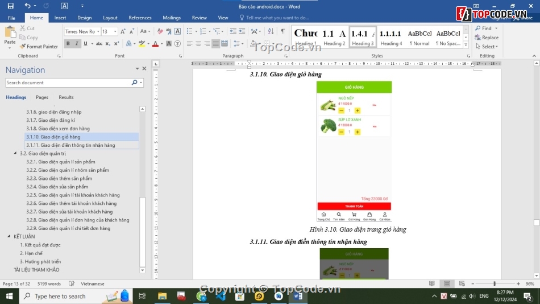The height and width of the screenshot is (304, 540).
Task: Switch to Pages tab in Navigation
Action: pos(42,97)
